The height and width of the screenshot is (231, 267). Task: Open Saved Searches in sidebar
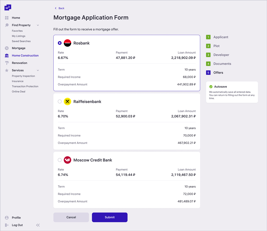[x=21, y=41]
